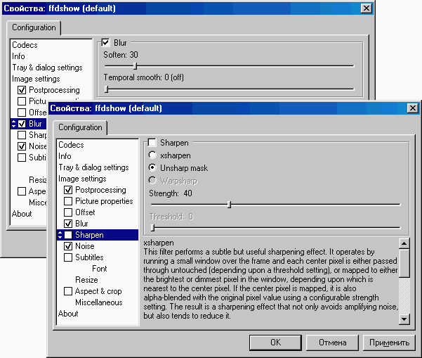
Task: Open Codecs page in front window tree
Action: (71, 145)
